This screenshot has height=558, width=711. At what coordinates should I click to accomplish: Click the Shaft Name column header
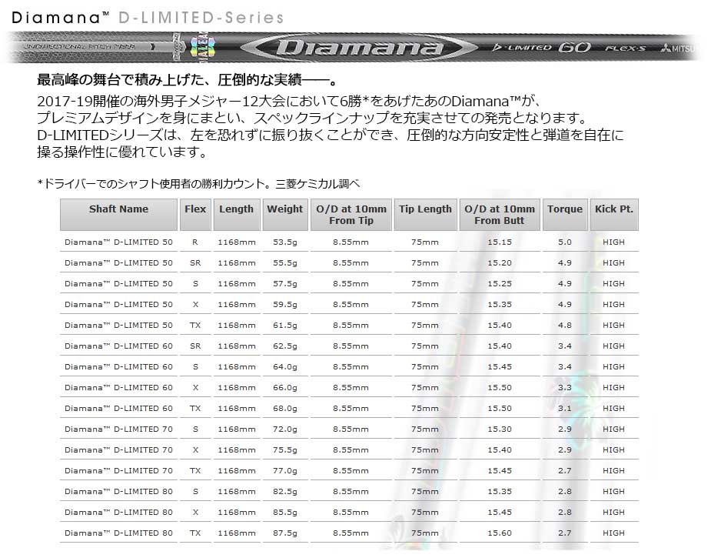pos(118,214)
